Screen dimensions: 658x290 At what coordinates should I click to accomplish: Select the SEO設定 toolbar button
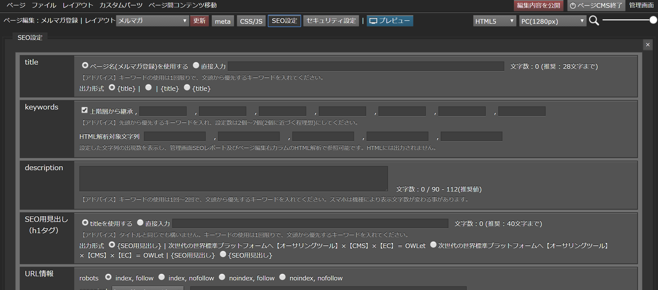point(284,21)
